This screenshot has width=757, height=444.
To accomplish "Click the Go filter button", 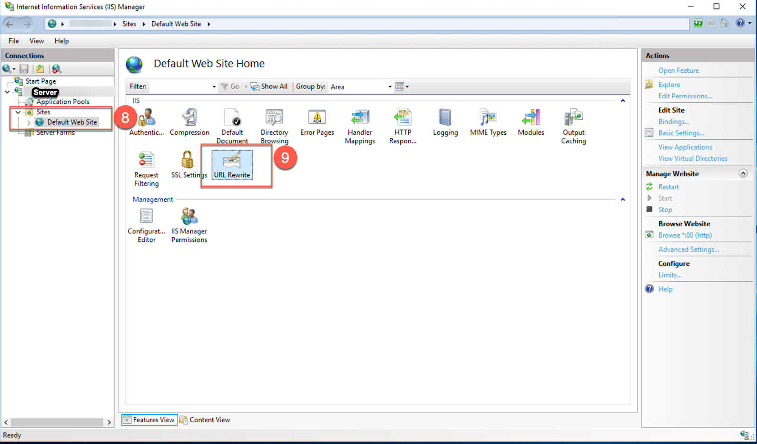I will (230, 86).
